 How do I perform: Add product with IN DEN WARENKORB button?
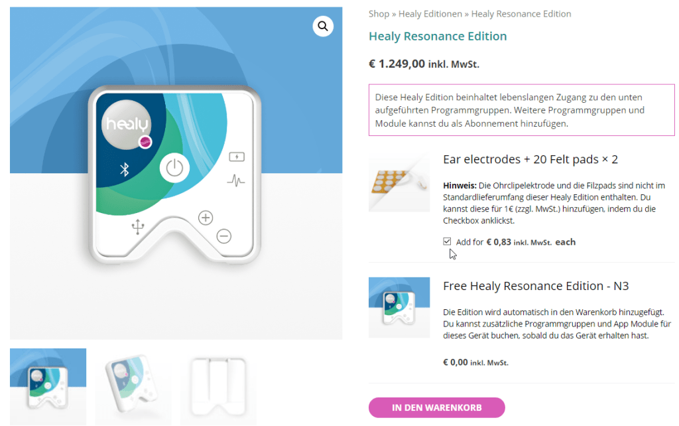click(x=436, y=407)
